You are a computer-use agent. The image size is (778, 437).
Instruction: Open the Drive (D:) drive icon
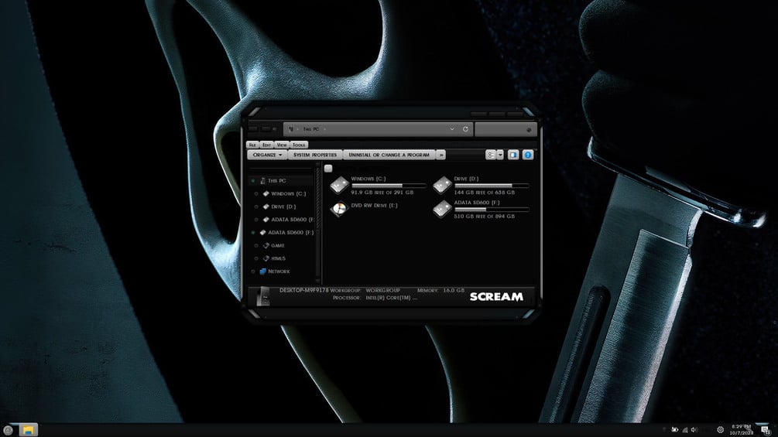coord(442,186)
